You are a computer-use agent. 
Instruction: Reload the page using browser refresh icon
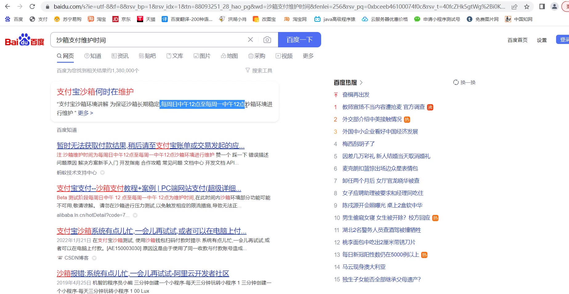click(32, 6)
